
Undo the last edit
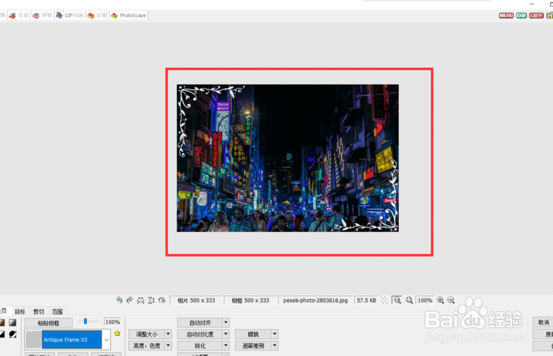point(119,300)
